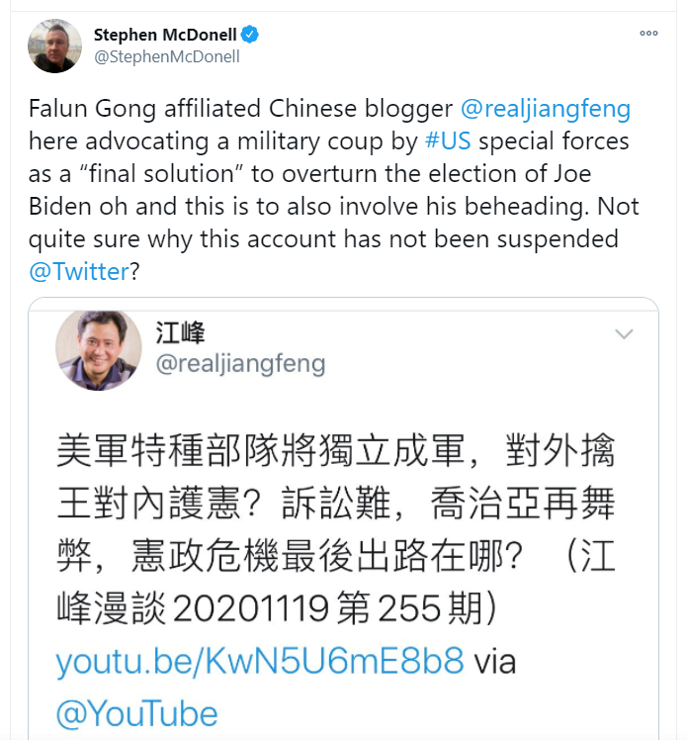Open 江峰's profile picture in quoted tweet
The image size is (687, 740).
[x=99, y=349]
